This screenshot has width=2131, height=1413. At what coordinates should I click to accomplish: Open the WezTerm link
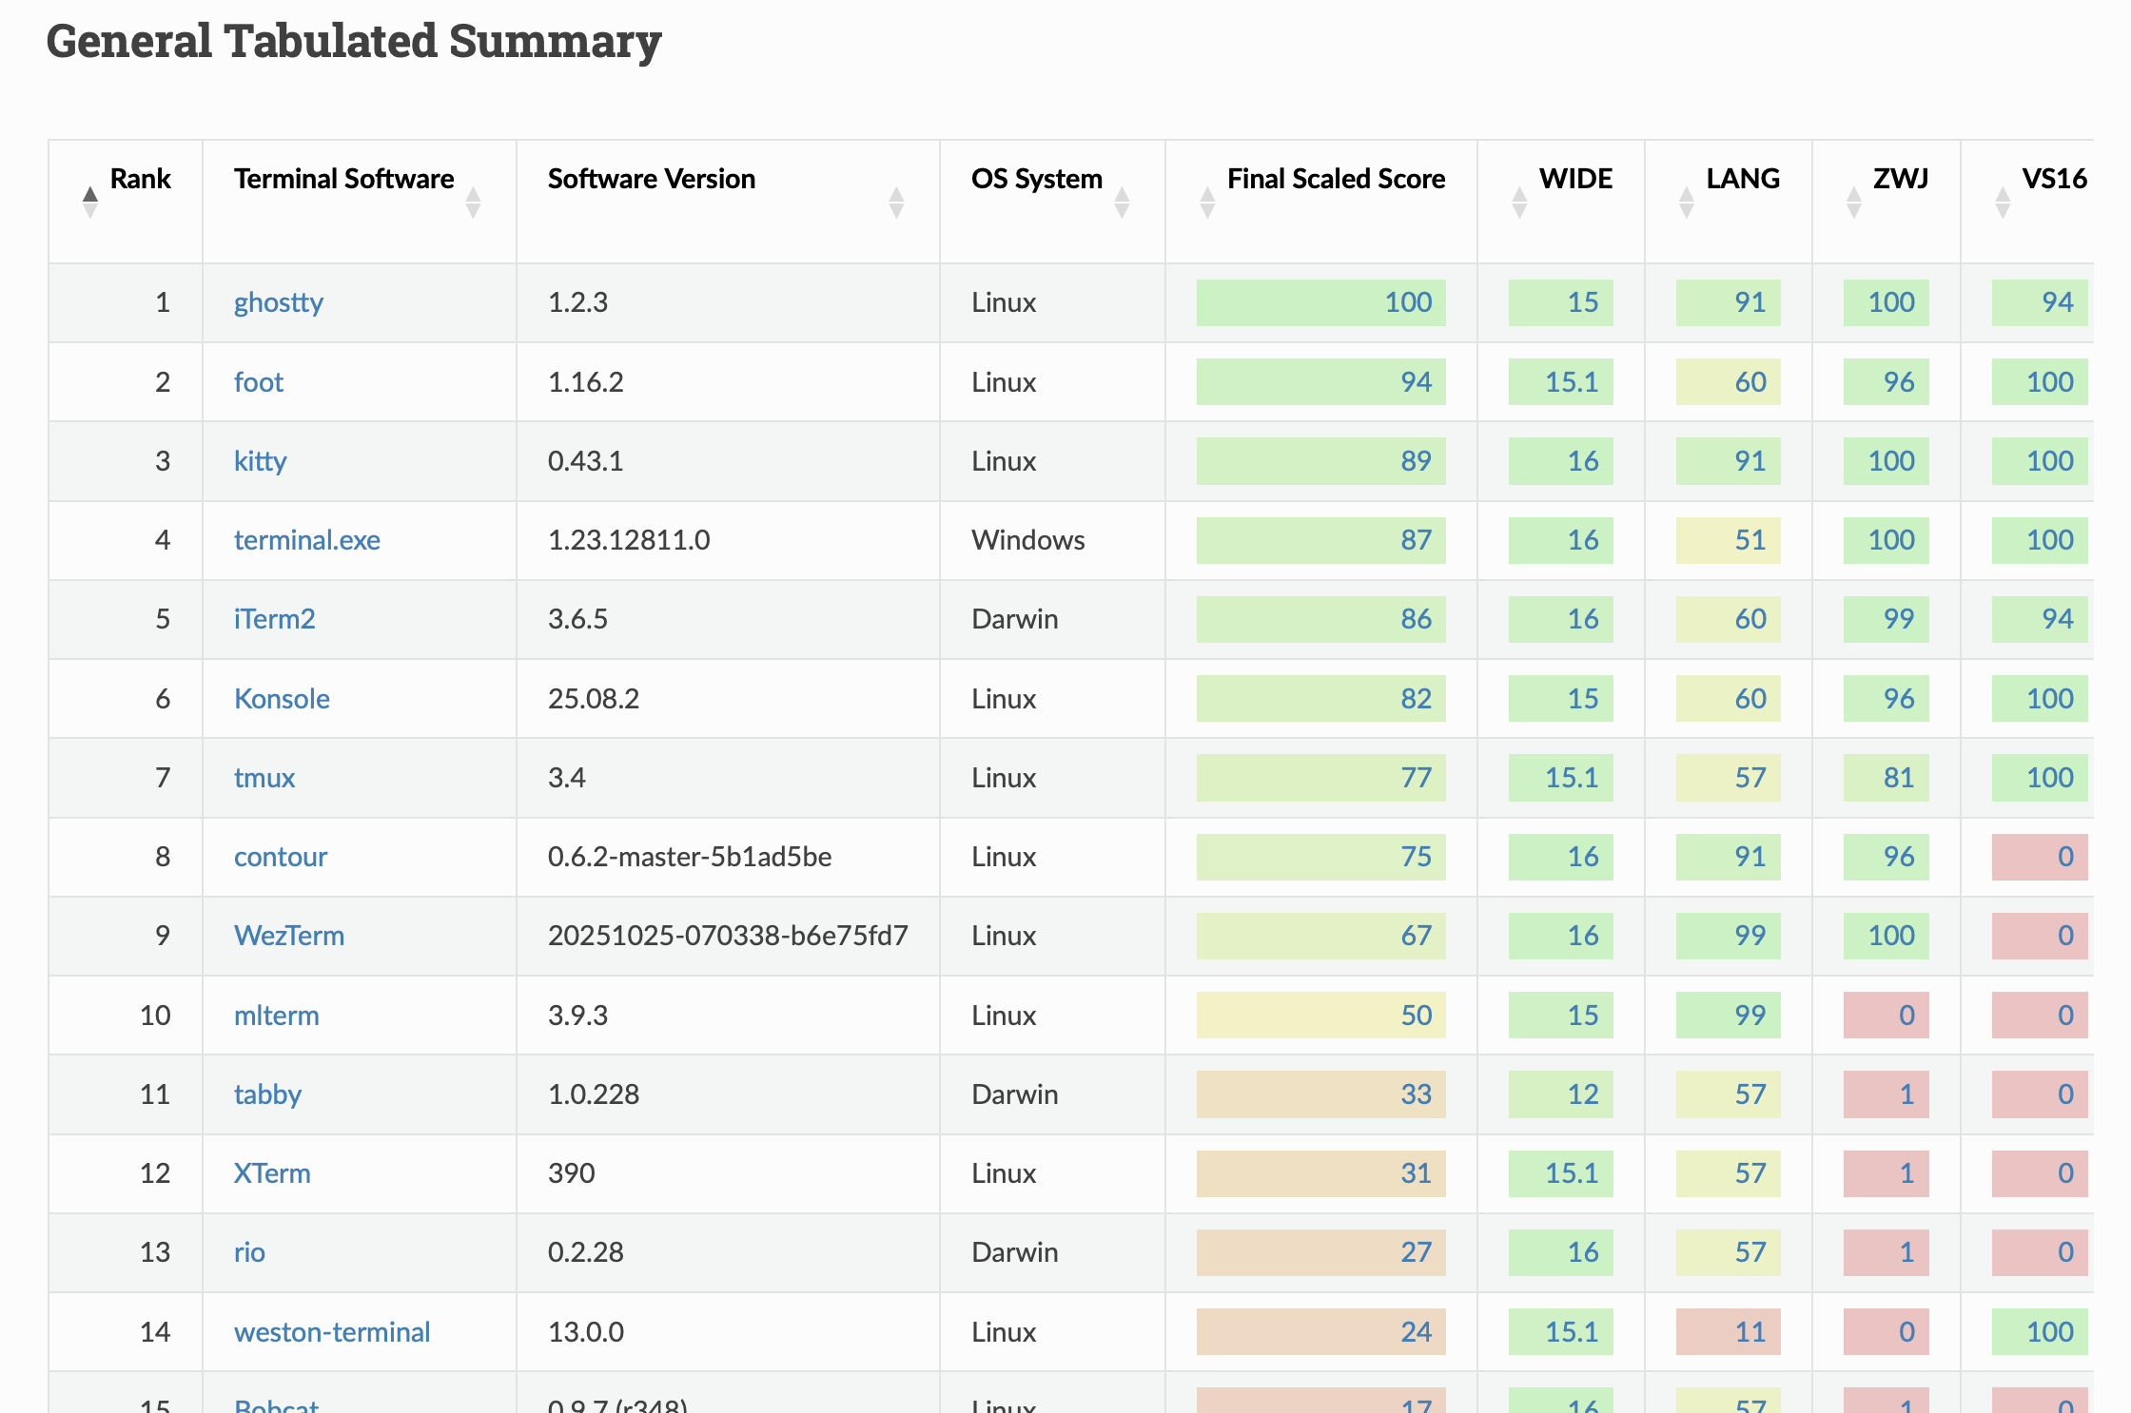pyautogui.click(x=288, y=936)
